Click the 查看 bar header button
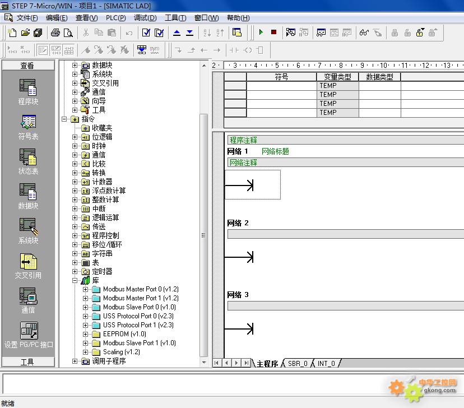The width and height of the screenshot is (464, 408). tap(28, 66)
